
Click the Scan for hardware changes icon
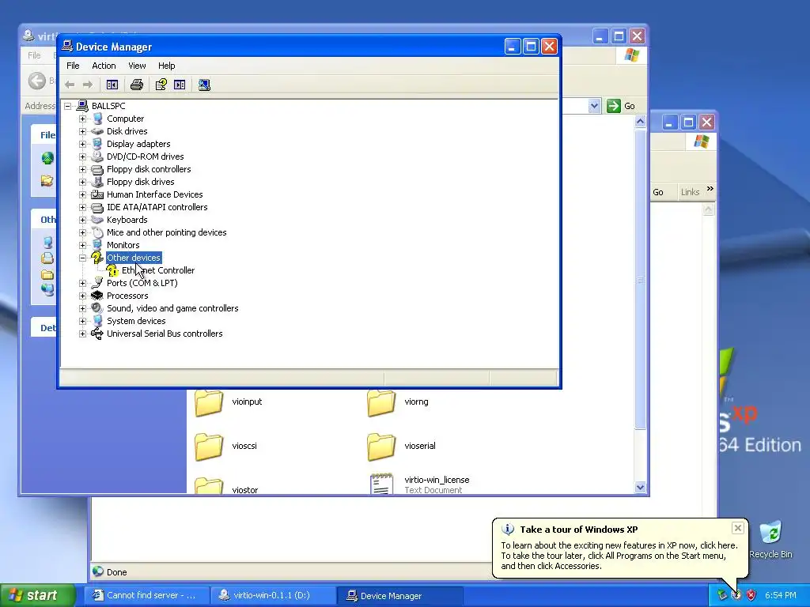(x=204, y=85)
